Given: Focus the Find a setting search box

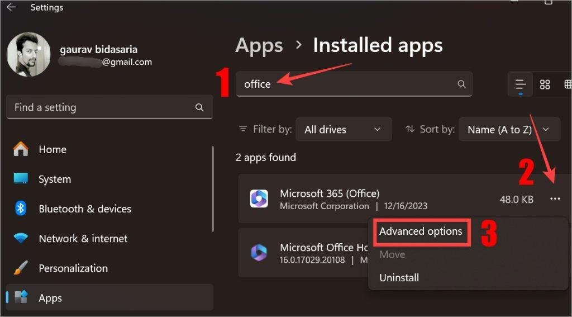Looking at the screenshot, I should coord(109,107).
